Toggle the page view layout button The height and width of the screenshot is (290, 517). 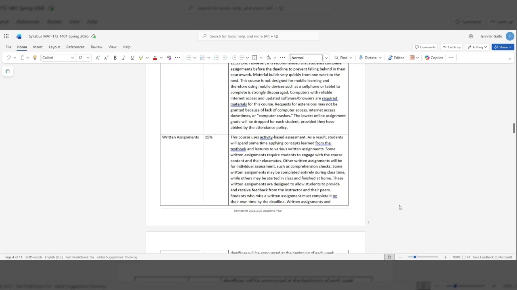click(389, 257)
